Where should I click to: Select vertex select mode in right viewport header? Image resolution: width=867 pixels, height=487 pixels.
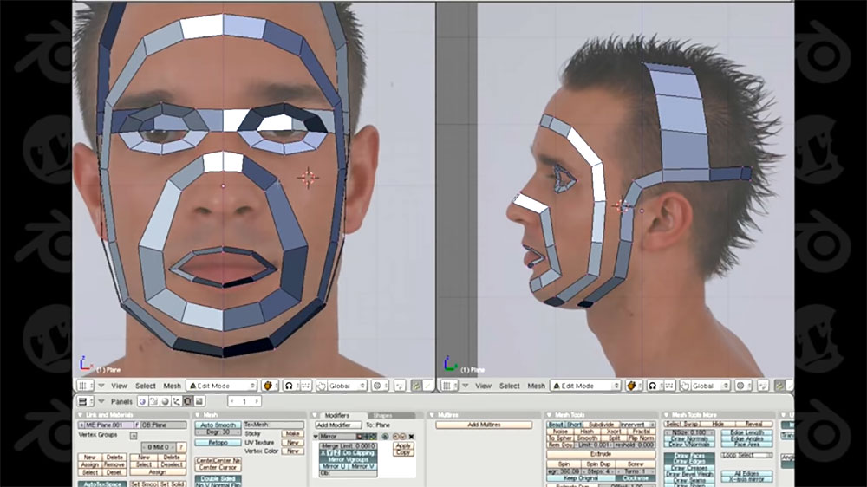(x=779, y=386)
